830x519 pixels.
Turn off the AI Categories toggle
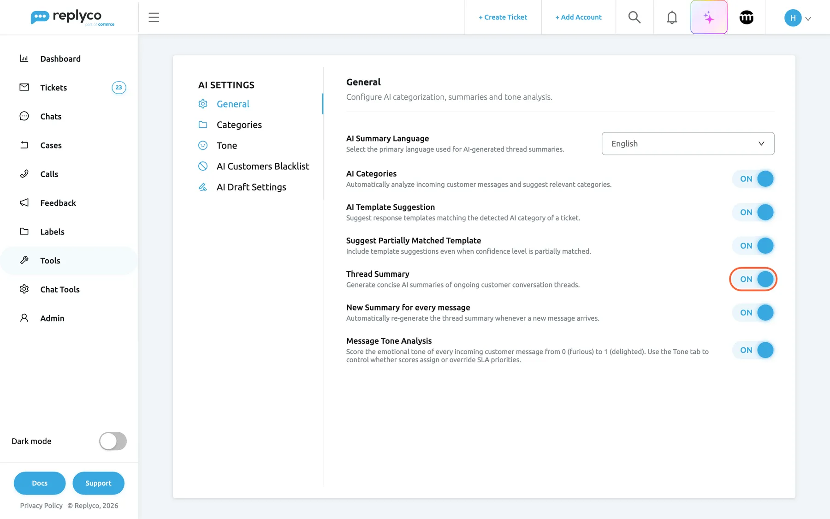coord(753,179)
